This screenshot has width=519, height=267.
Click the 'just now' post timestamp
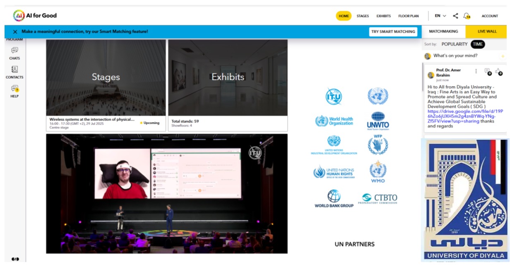pyautogui.click(x=443, y=80)
